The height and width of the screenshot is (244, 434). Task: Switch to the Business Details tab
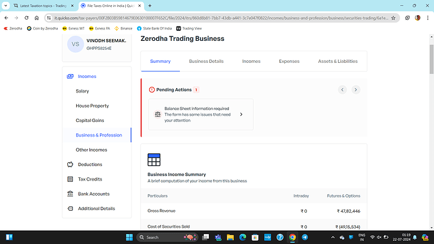[206, 62]
